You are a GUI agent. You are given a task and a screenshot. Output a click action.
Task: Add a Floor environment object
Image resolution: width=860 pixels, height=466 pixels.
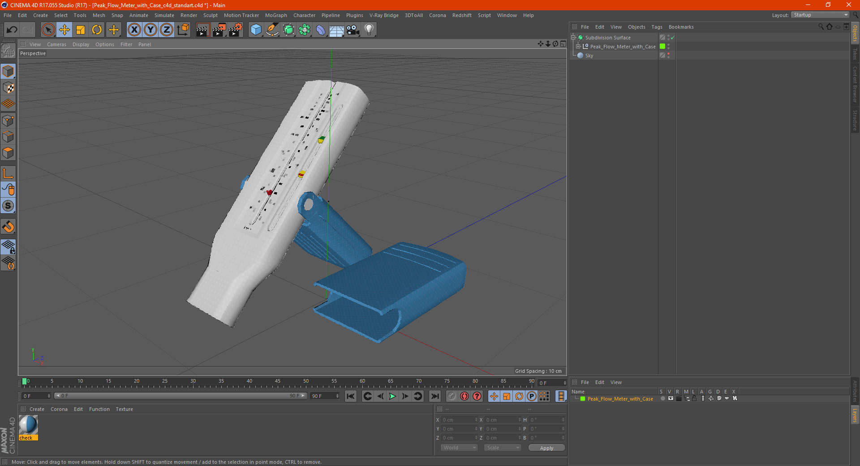337,30
